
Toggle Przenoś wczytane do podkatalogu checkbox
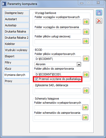coord(36,79)
